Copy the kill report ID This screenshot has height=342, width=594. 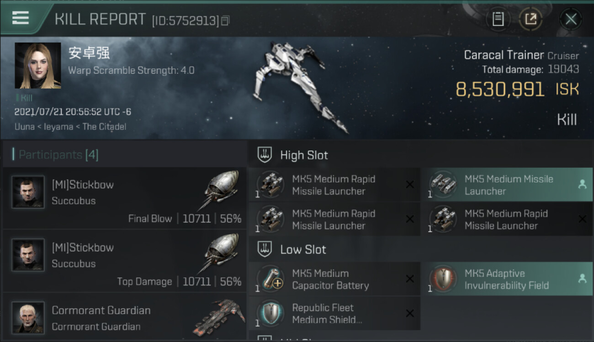[x=225, y=21]
